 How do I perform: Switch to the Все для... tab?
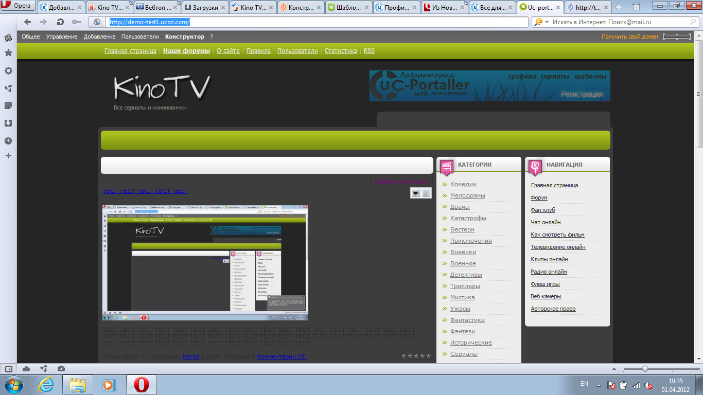tap(492, 8)
